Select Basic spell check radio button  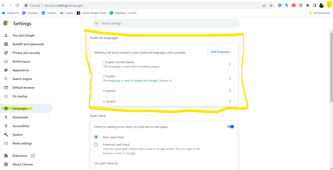click(96, 137)
